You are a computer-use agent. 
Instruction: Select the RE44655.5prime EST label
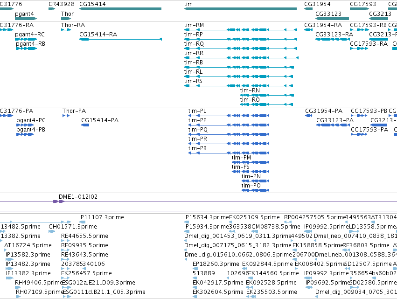point(84,236)
